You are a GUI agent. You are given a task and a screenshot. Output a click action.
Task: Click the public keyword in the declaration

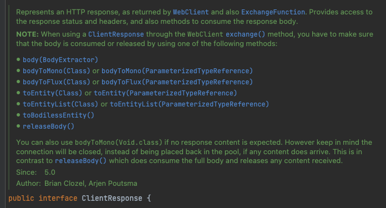pyautogui.click(x=21, y=198)
